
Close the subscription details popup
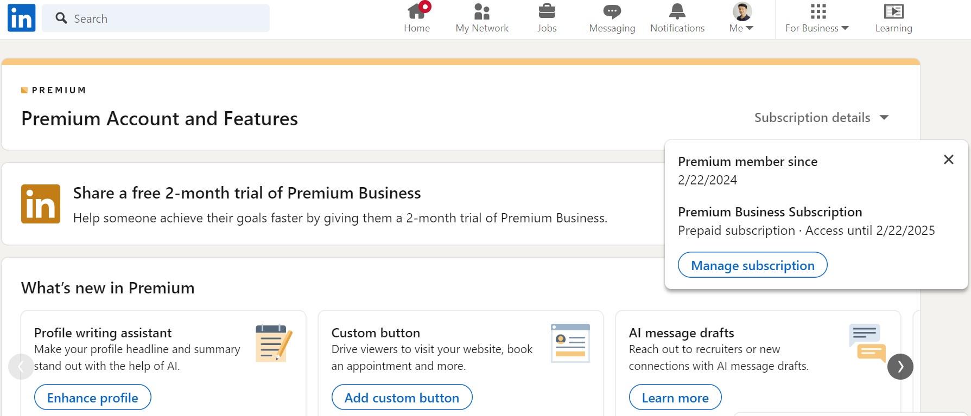(x=949, y=159)
